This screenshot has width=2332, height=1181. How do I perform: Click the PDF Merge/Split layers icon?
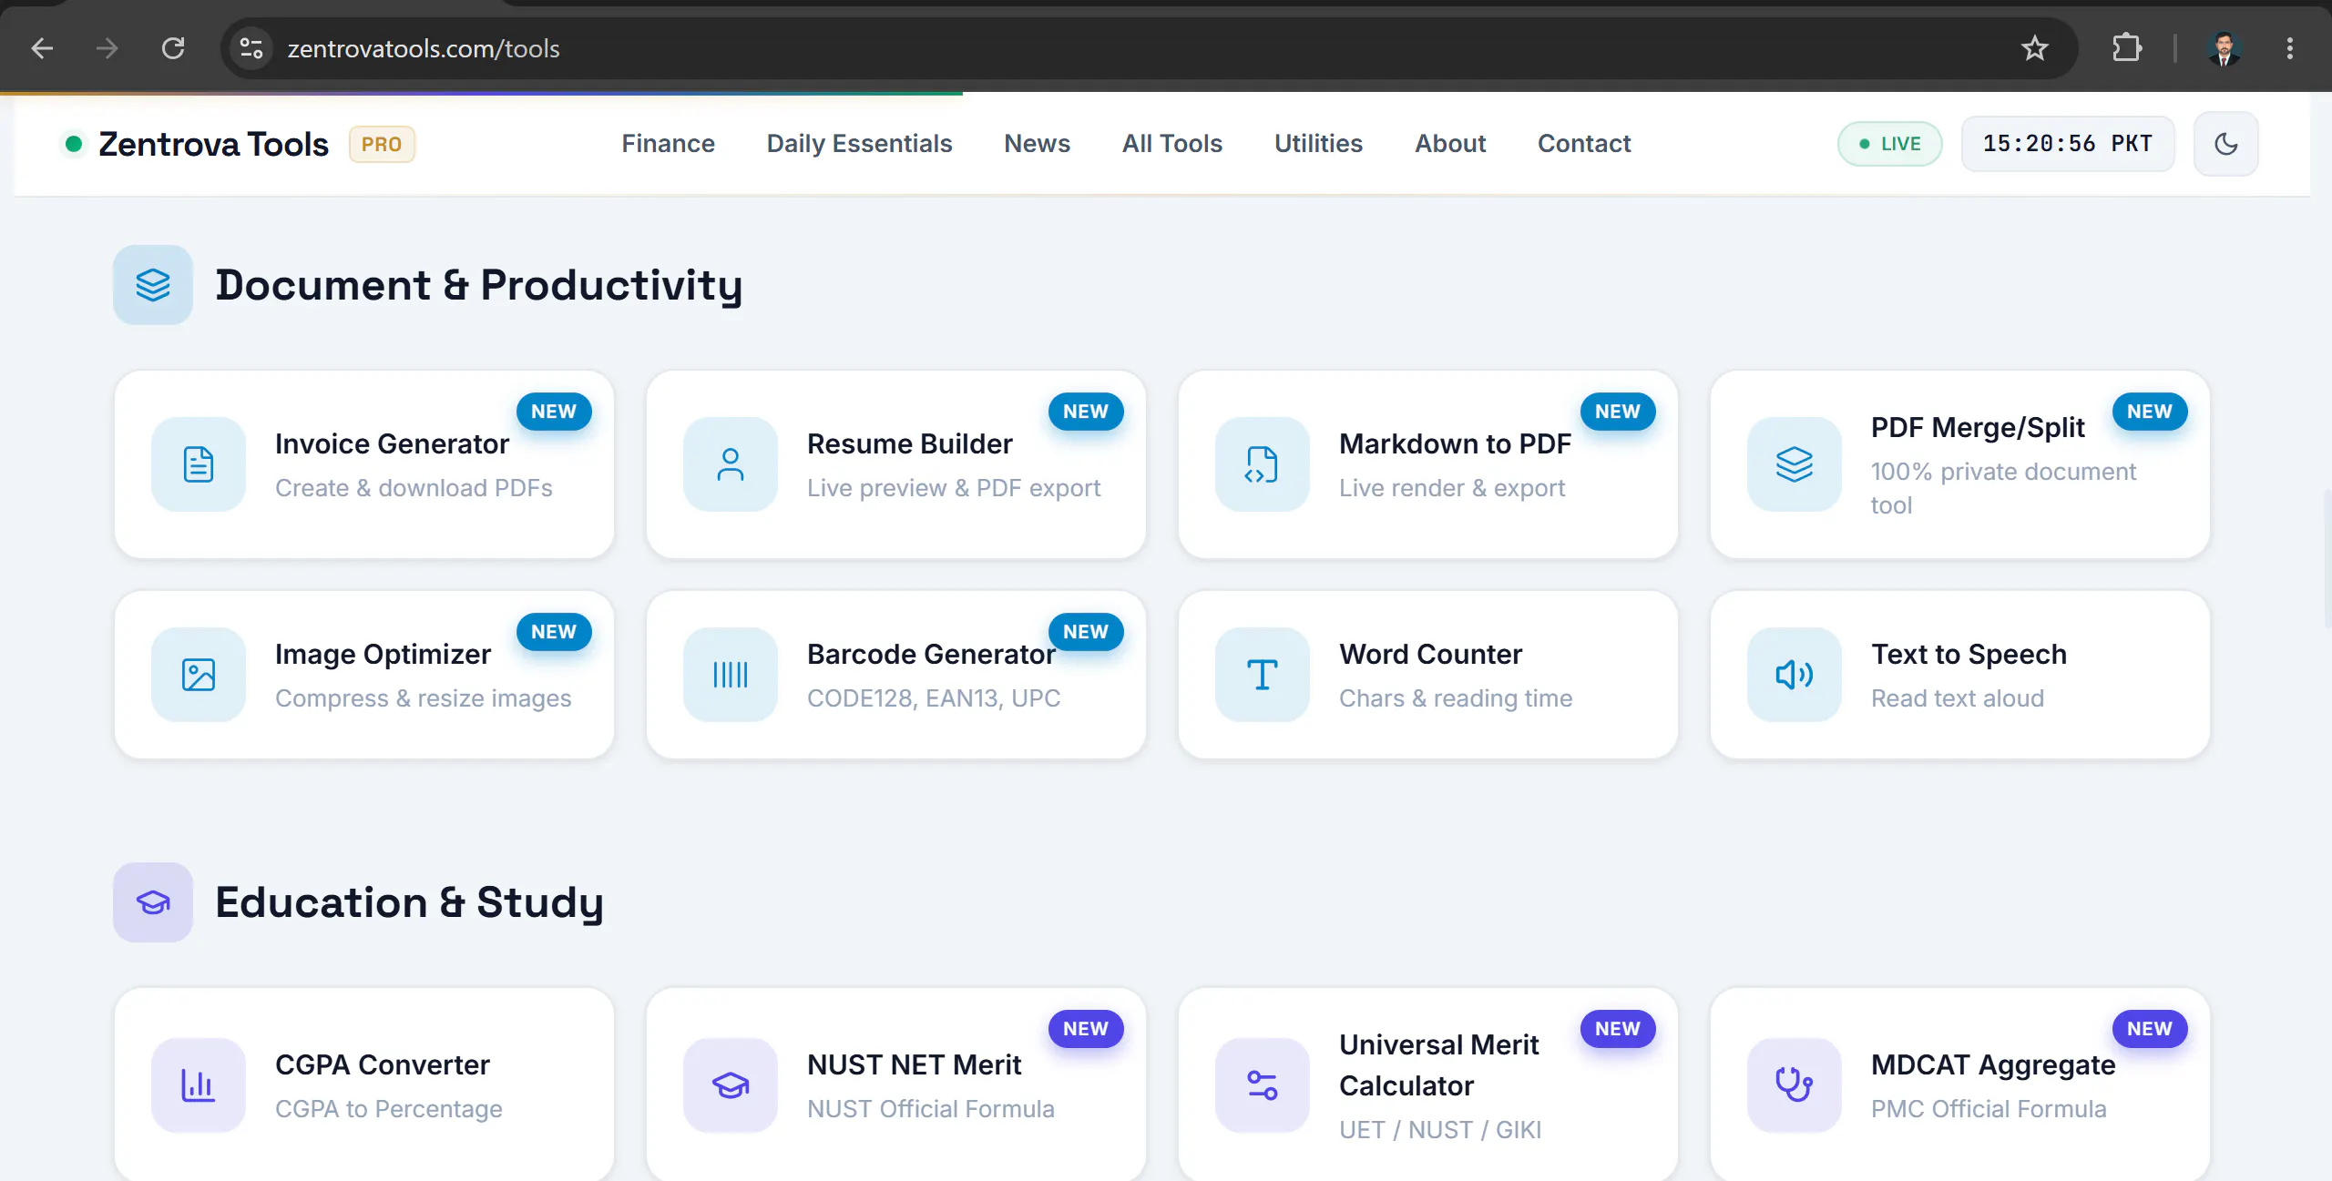tap(1795, 464)
